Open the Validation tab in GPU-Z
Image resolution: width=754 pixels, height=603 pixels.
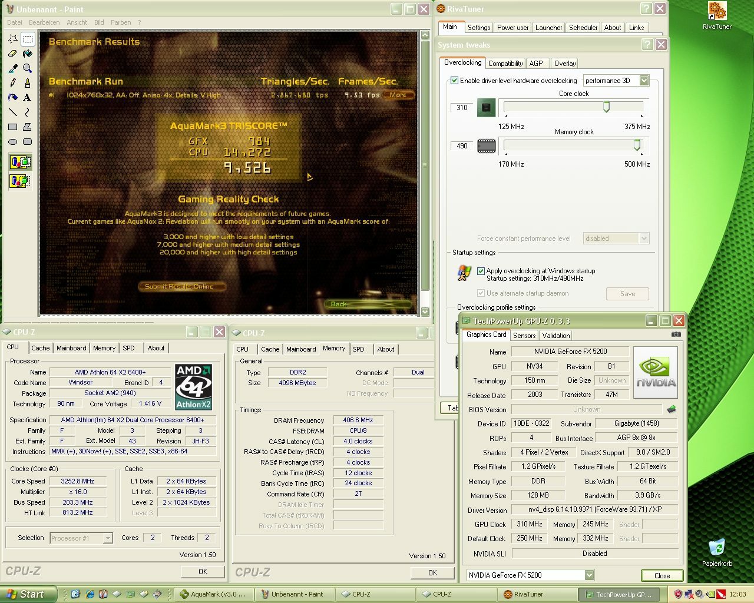556,336
